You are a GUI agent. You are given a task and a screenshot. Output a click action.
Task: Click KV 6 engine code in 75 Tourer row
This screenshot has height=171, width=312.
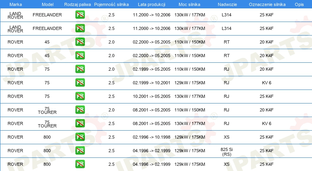point(267,123)
